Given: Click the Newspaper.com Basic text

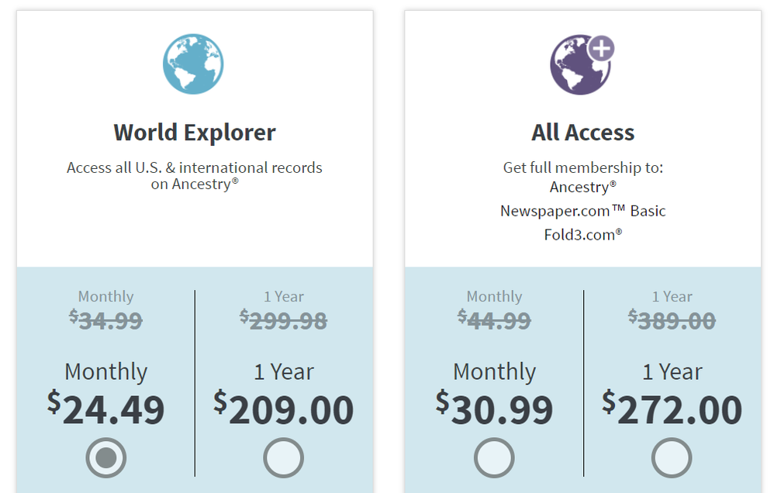Looking at the screenshot, I should (582, 210).
